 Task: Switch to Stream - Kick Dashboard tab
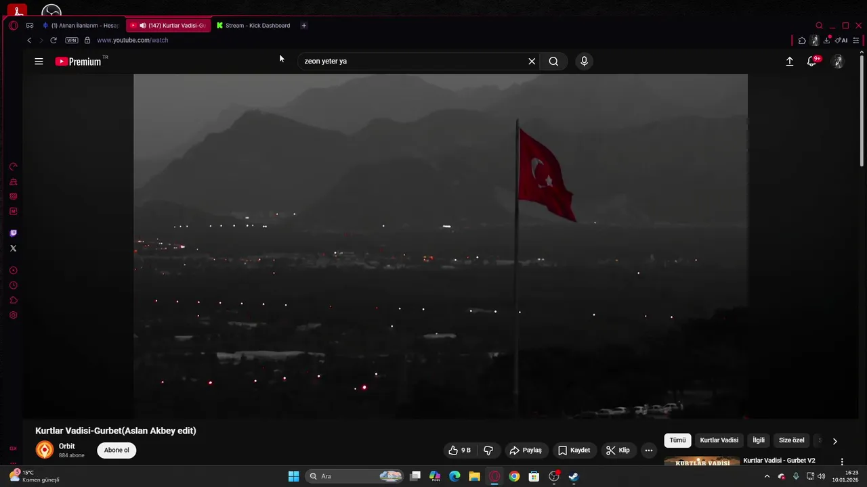point(253,26)
